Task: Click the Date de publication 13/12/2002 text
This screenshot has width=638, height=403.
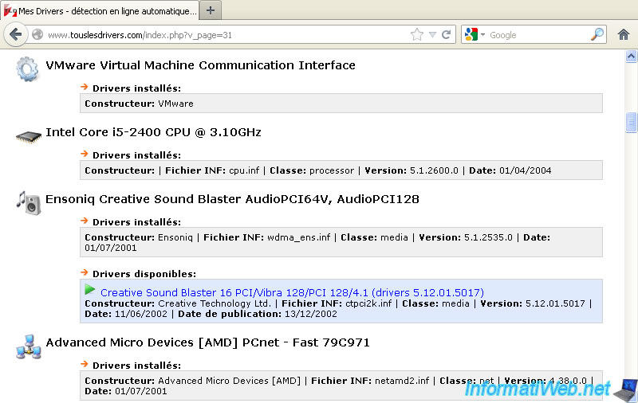Action: point(257,314)
